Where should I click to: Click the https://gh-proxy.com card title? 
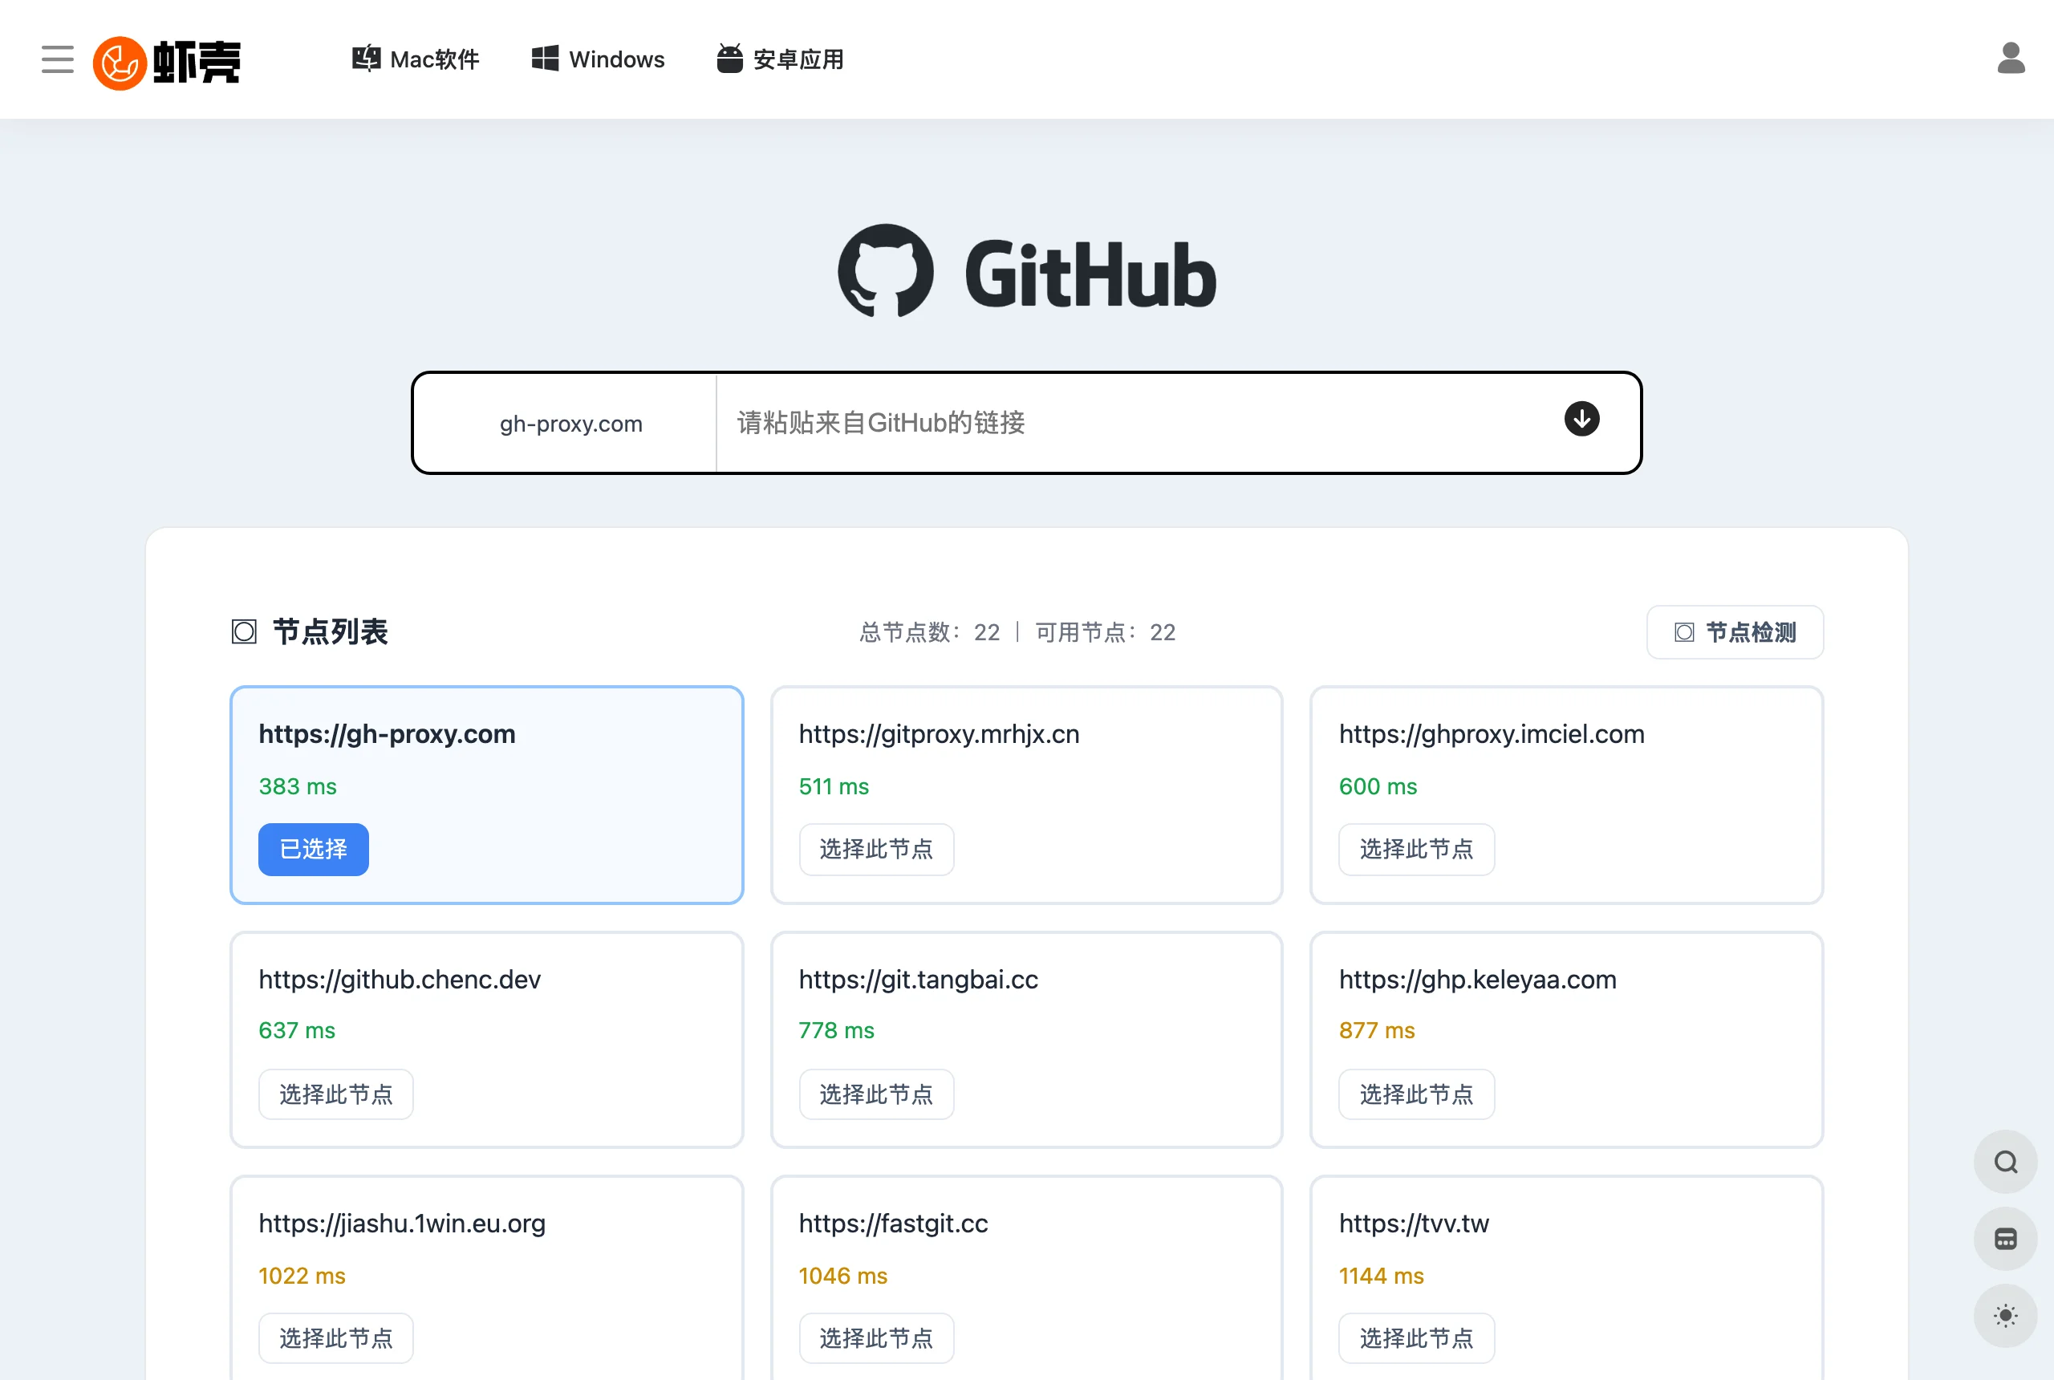(388, 734)
